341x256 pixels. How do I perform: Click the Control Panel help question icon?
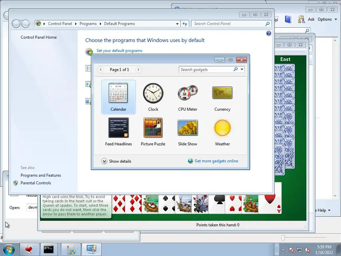click(269, 33)
